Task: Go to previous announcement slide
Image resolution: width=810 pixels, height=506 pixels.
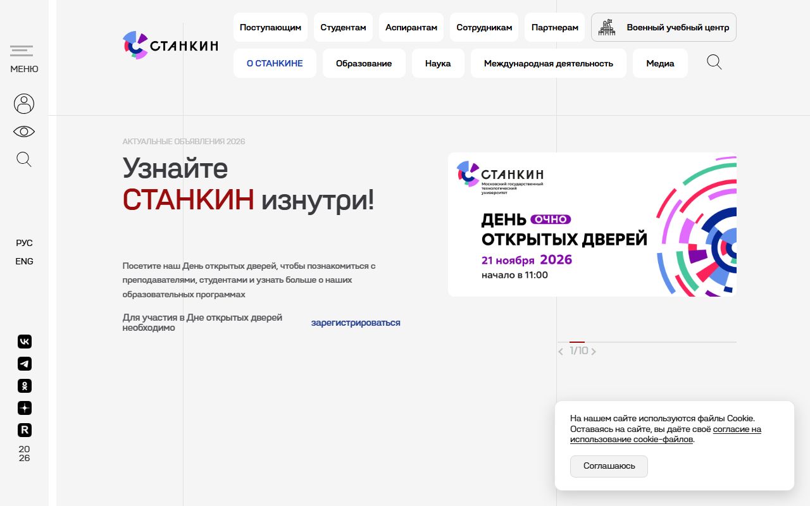Action: (561, 351)
